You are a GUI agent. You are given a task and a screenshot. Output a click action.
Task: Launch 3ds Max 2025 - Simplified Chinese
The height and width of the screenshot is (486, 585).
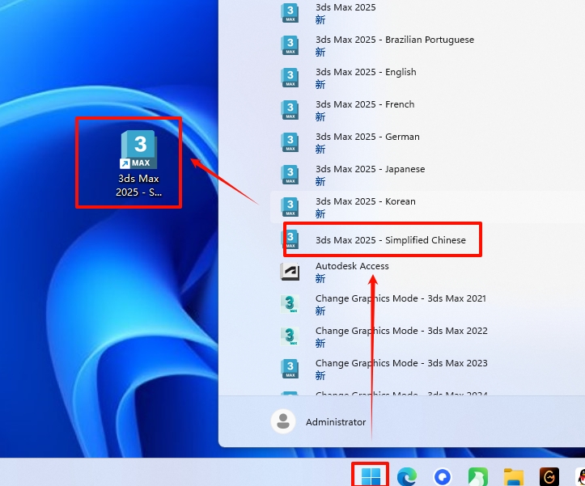click(x=390, y=240)
